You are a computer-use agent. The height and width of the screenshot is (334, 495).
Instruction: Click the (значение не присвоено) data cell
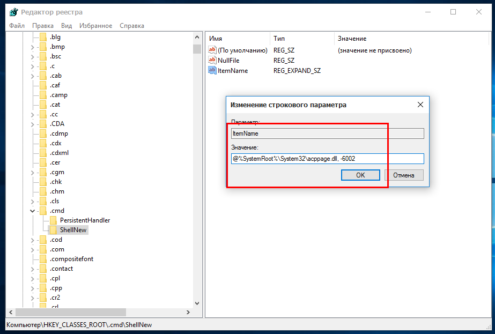coord(375,50)
